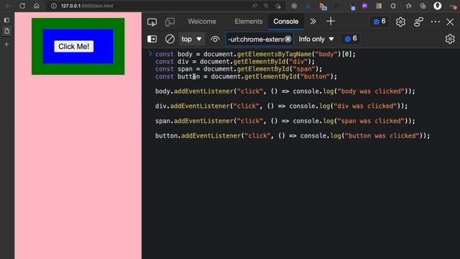Open the browser Favorites star icon

(x=408, y=6)
